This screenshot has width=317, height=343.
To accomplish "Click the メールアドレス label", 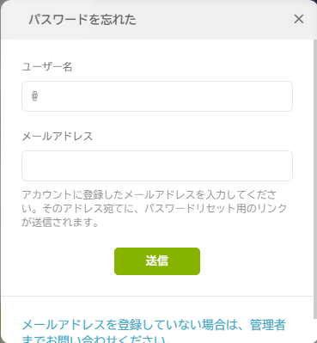I will click(58, 136).
